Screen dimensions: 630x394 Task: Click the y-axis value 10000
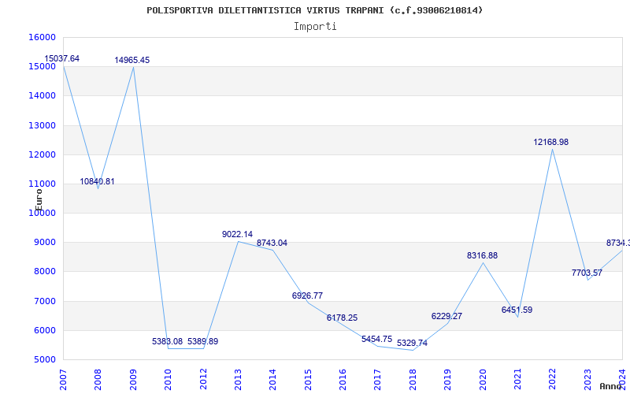click(x=43, y=213)
